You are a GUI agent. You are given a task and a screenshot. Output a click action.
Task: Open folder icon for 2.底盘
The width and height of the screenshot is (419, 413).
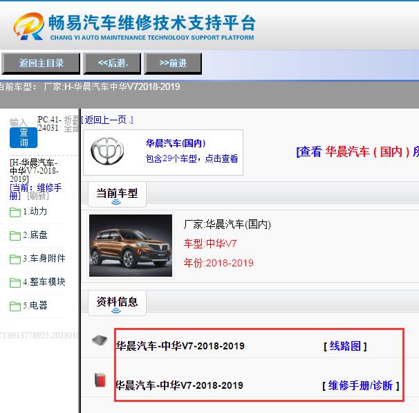click(x=15, y=236)
